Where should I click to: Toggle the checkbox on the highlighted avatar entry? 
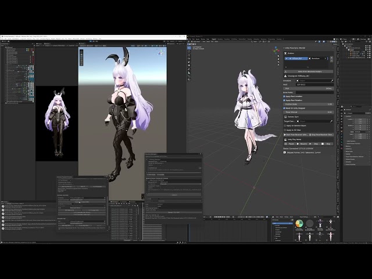tap(287, 58)
